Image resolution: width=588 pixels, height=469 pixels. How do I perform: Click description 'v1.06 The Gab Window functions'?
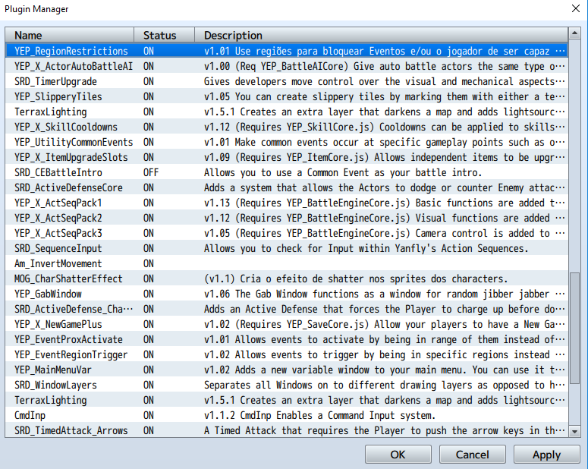coord(385,294)
